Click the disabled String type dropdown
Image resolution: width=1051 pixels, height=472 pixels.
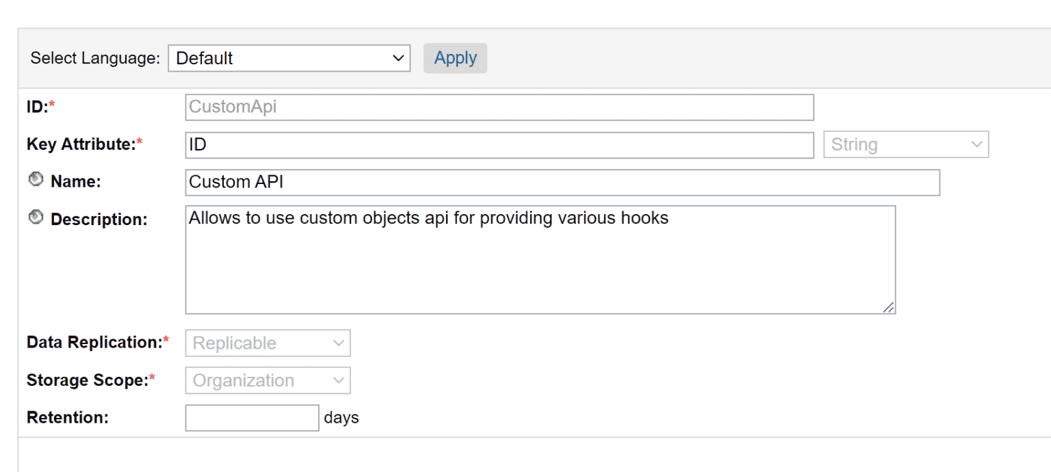(x=905, y=144)
